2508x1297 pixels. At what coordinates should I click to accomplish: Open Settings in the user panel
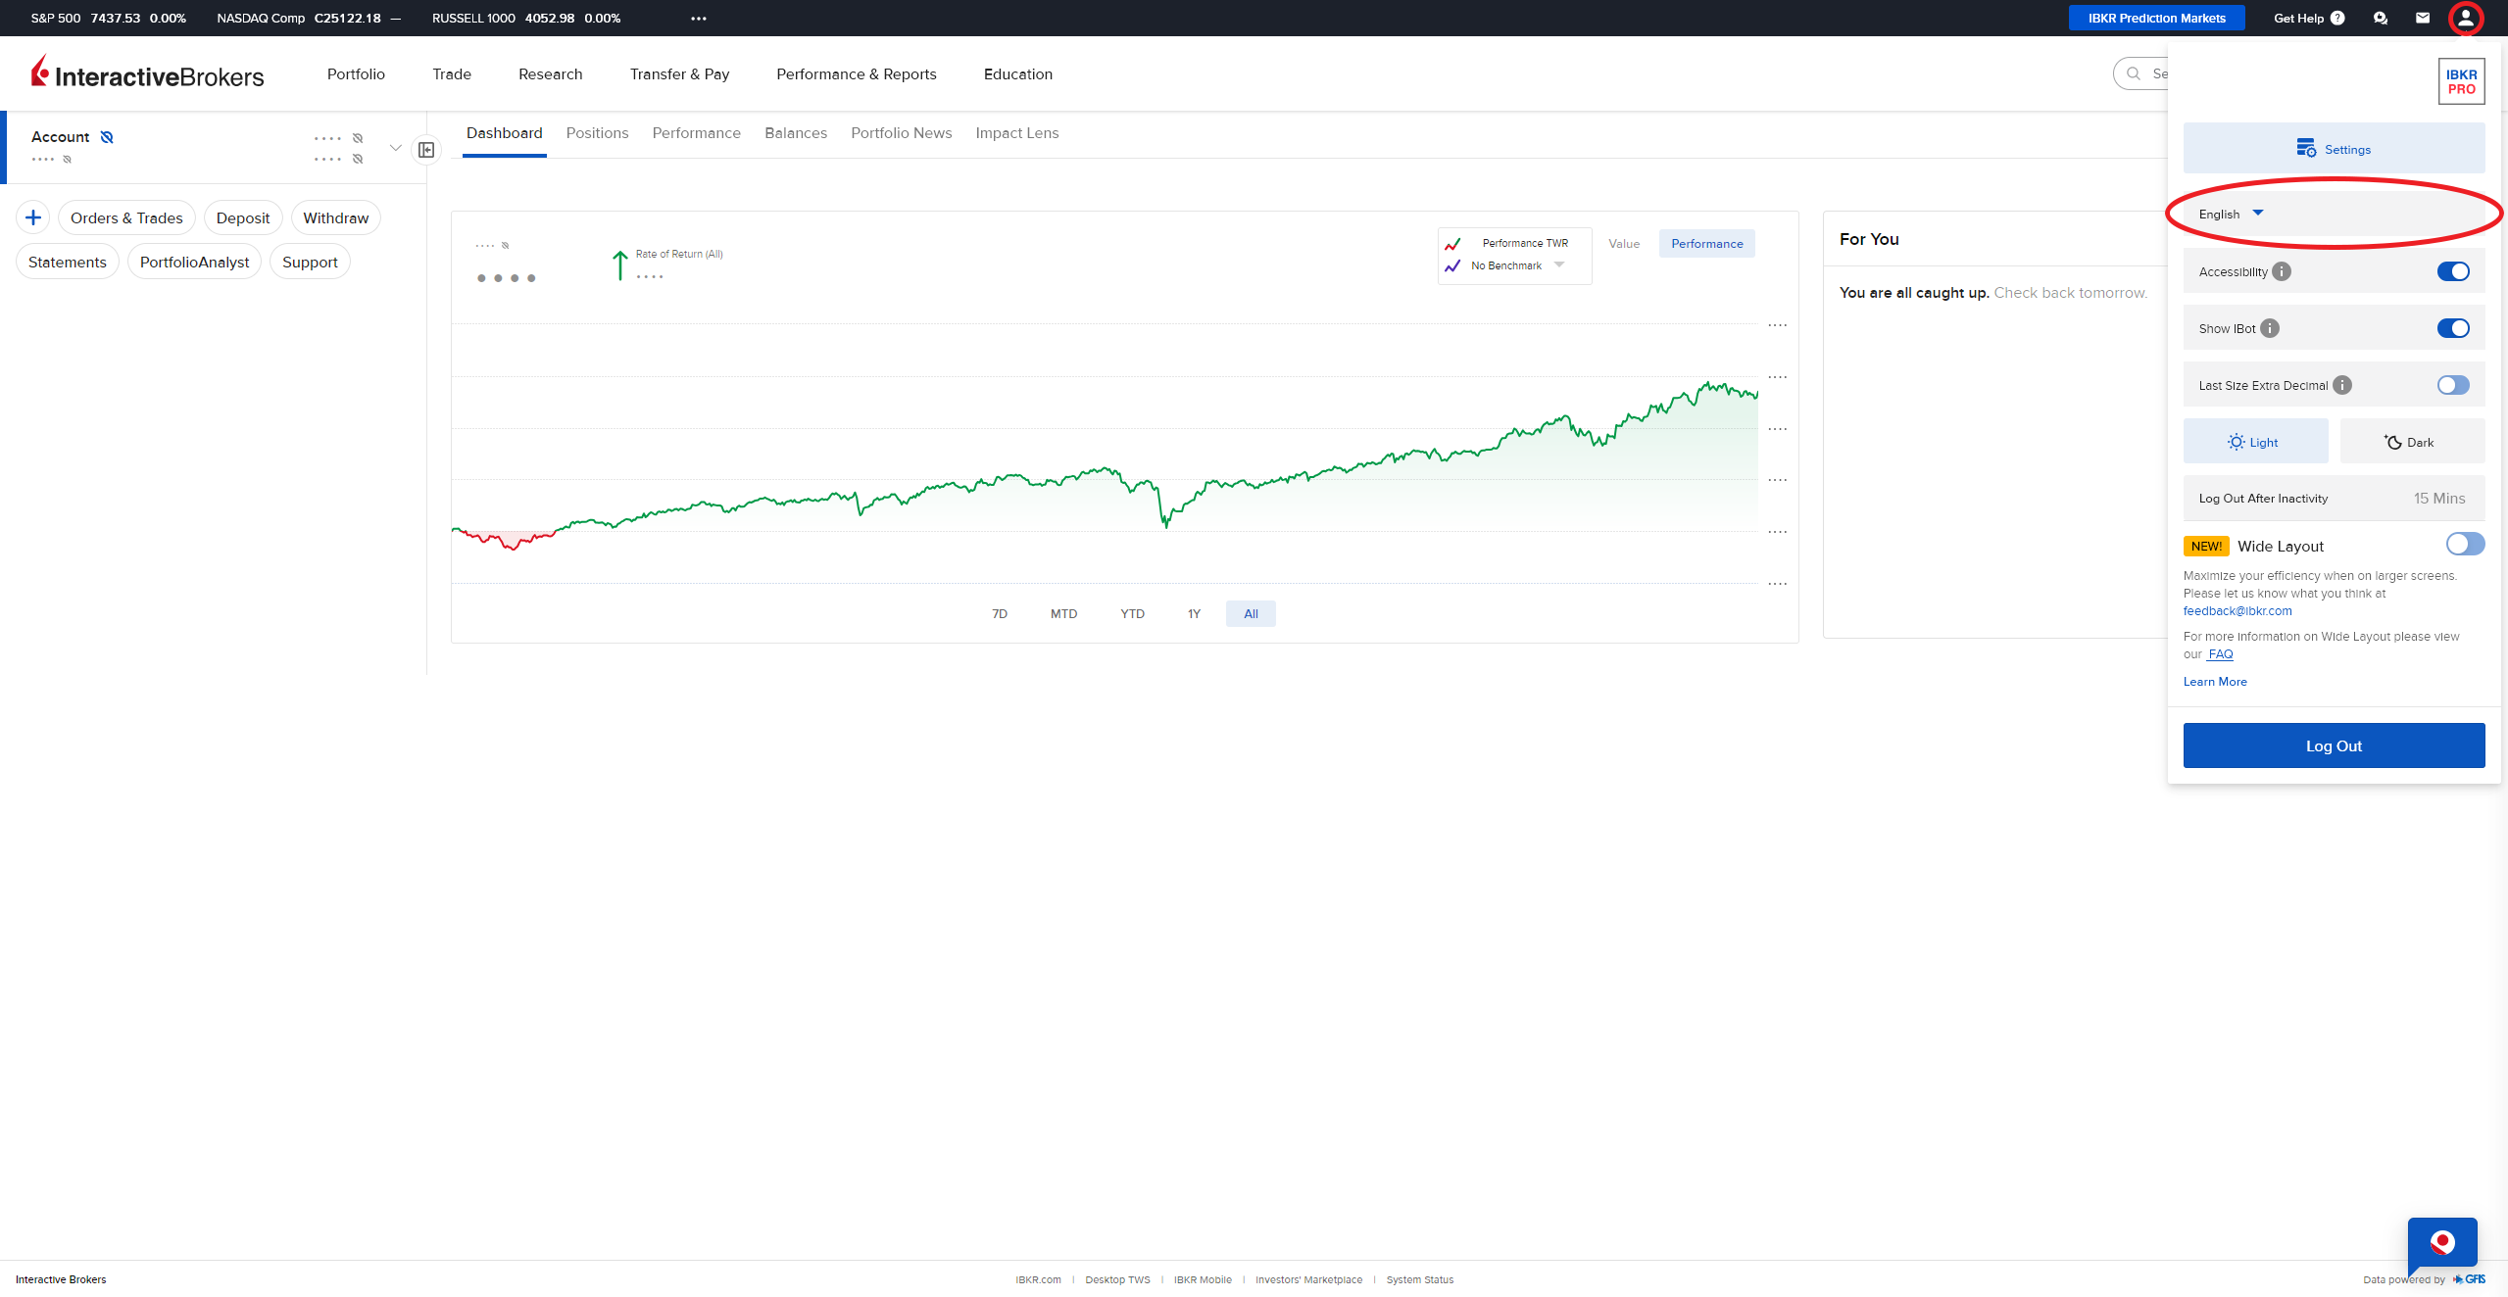2334,148
